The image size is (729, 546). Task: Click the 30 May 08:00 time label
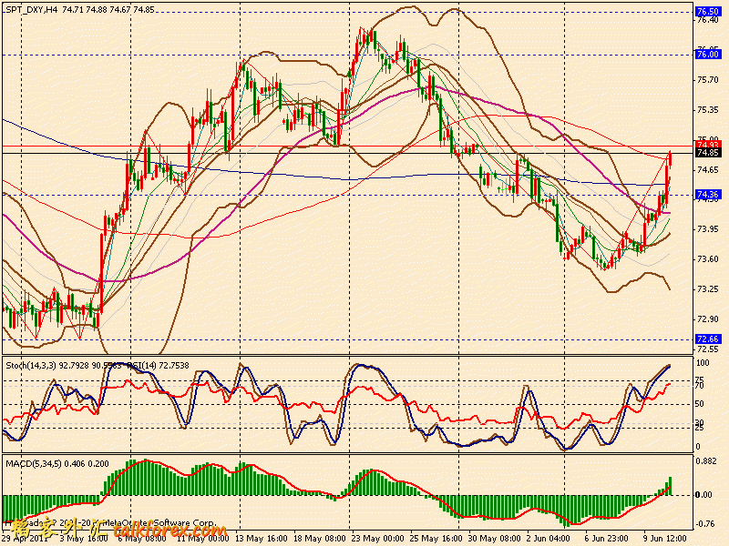point(494,539)
